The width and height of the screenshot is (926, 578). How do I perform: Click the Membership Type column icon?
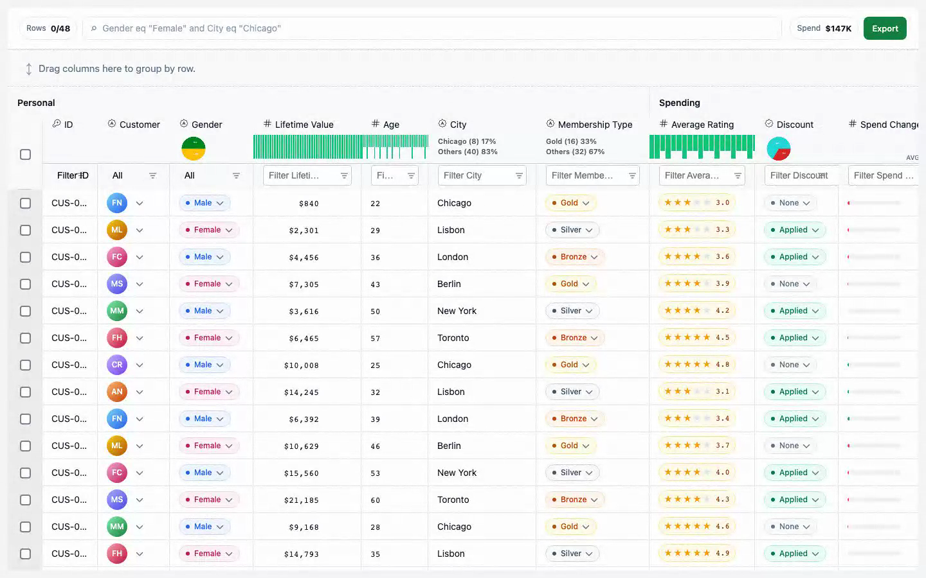550,124
